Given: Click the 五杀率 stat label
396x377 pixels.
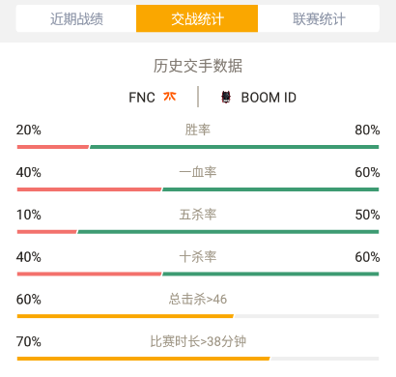Looking at the screenshot, I should click(198, 215).
